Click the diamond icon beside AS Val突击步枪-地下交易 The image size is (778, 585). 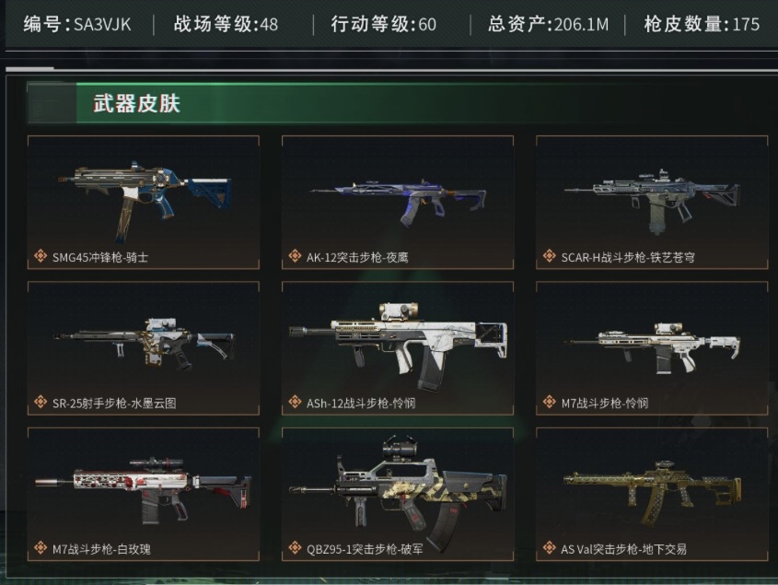[550, 548]
